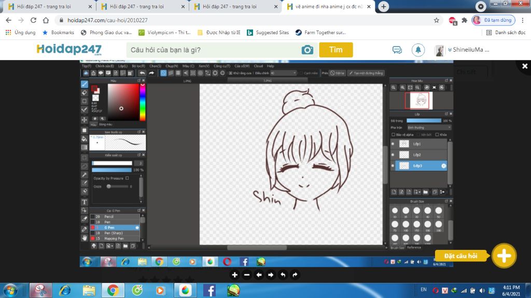The width and height of the screenshot is (531, 298).
Task: Switch to the Bảng màu palette tab
Action: click(x=106, y=125)
